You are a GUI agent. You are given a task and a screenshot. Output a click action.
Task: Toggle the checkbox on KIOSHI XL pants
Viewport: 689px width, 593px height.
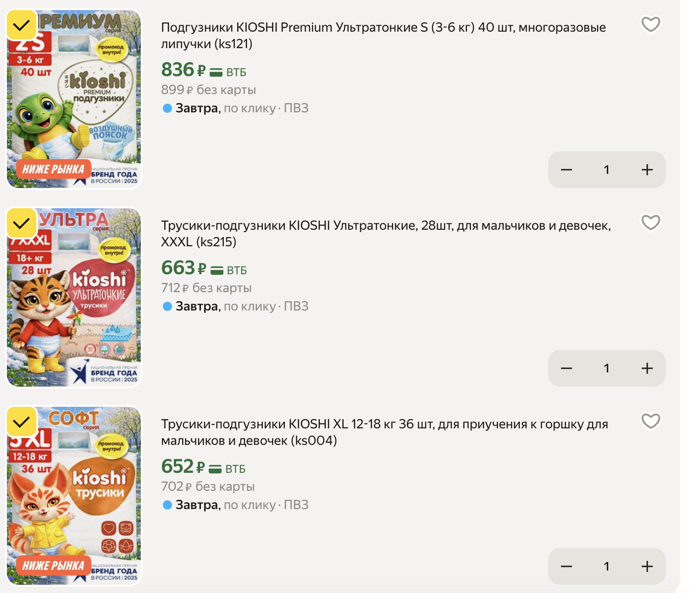point(22,421)
